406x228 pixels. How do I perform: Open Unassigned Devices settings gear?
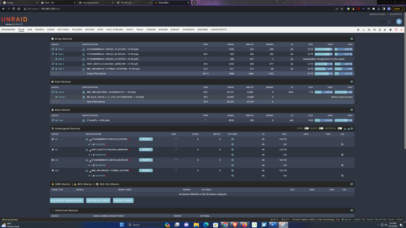point(348,129)
